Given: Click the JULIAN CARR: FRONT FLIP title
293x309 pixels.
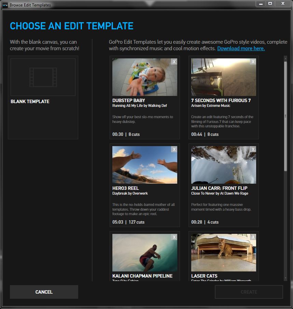Looking at the screenshot, I should (x=219, y=188).
